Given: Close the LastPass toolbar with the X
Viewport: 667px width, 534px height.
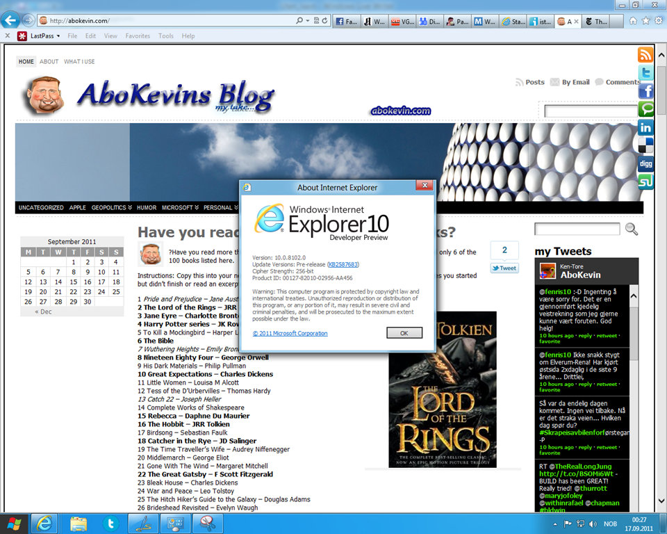Looking at the screenshot, I should tap(7, 35).
